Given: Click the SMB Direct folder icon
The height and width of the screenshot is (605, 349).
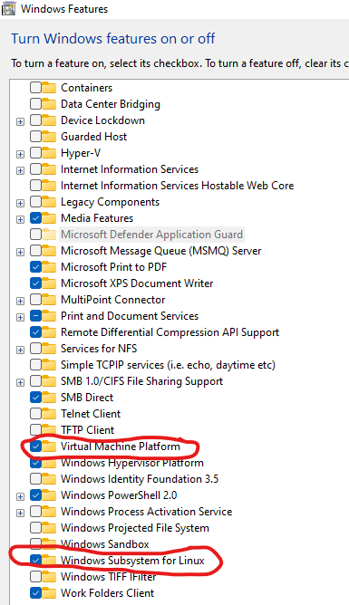Looking at the screenshot, I should tap(49, 398).
